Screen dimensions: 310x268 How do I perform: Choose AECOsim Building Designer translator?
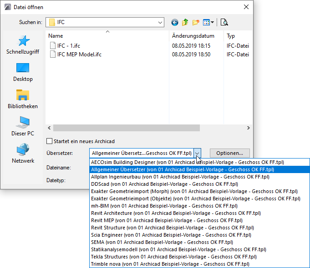coord(199,162)
